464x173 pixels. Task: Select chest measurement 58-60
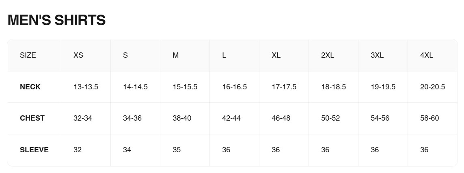pyautogui.click(x=429, y=118)
